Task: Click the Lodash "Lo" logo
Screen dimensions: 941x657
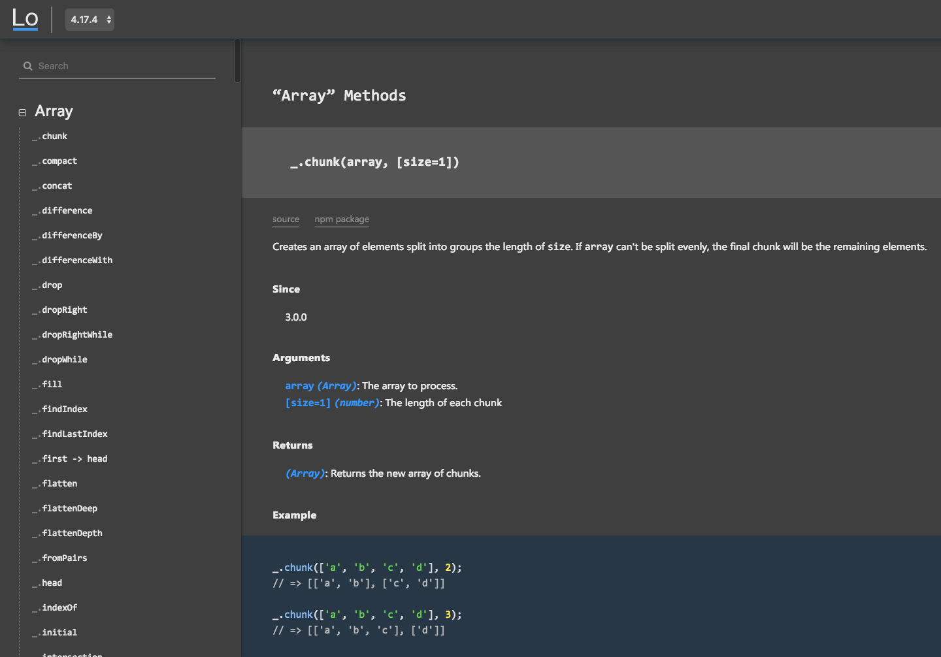Action: [x=25, y=19]
